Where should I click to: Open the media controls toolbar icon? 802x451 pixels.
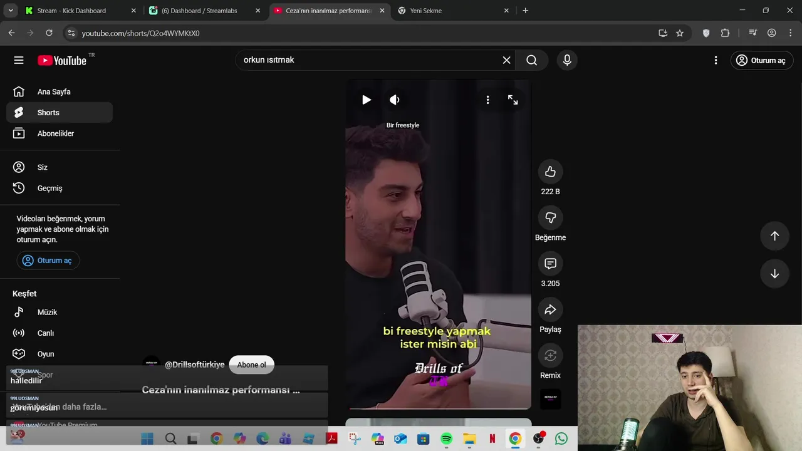[x=753, y=33]
